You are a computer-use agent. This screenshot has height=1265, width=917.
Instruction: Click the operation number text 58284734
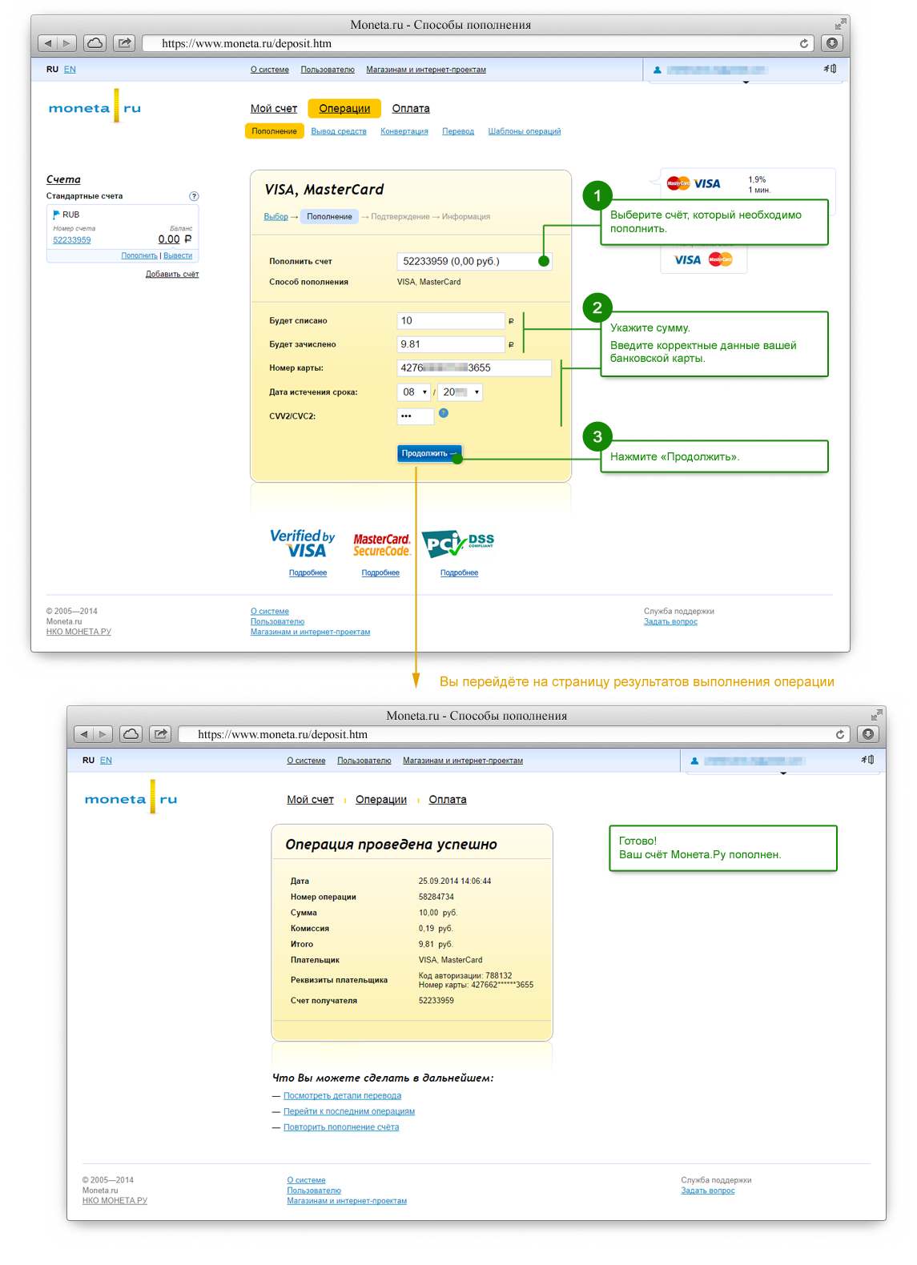(x=436, y=897)
